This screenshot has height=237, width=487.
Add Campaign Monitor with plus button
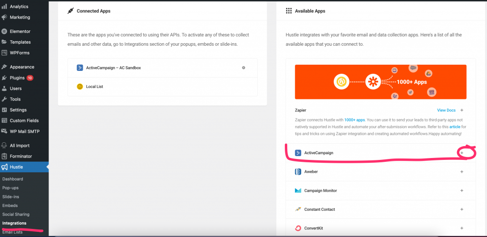coord(462,191)
